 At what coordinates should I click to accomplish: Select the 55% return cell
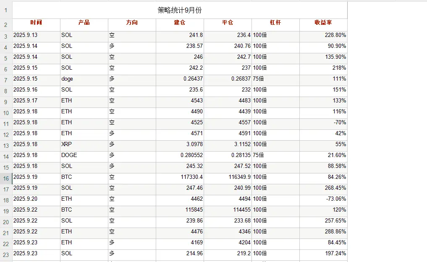coord(324,146)
